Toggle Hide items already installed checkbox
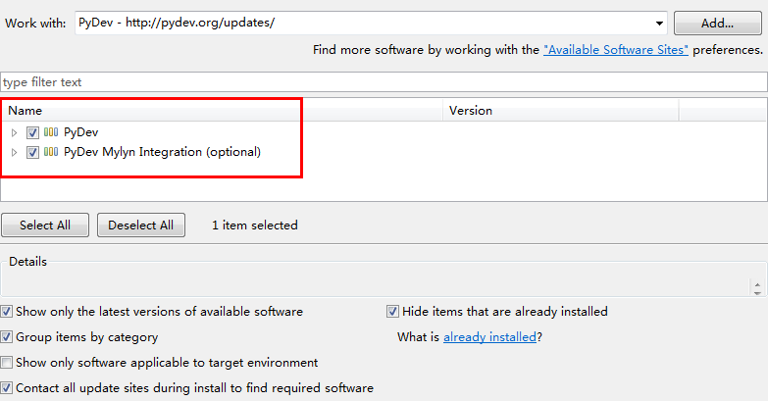Viewport: 768px width, 401px height. (x=392, y=312)
